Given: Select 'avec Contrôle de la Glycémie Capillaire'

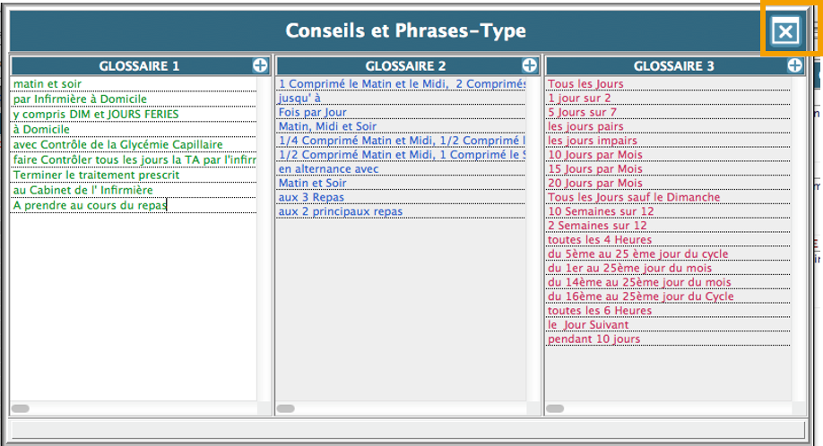Looking at the screenshot, I should pyautogui.click(x=117, y=145).
